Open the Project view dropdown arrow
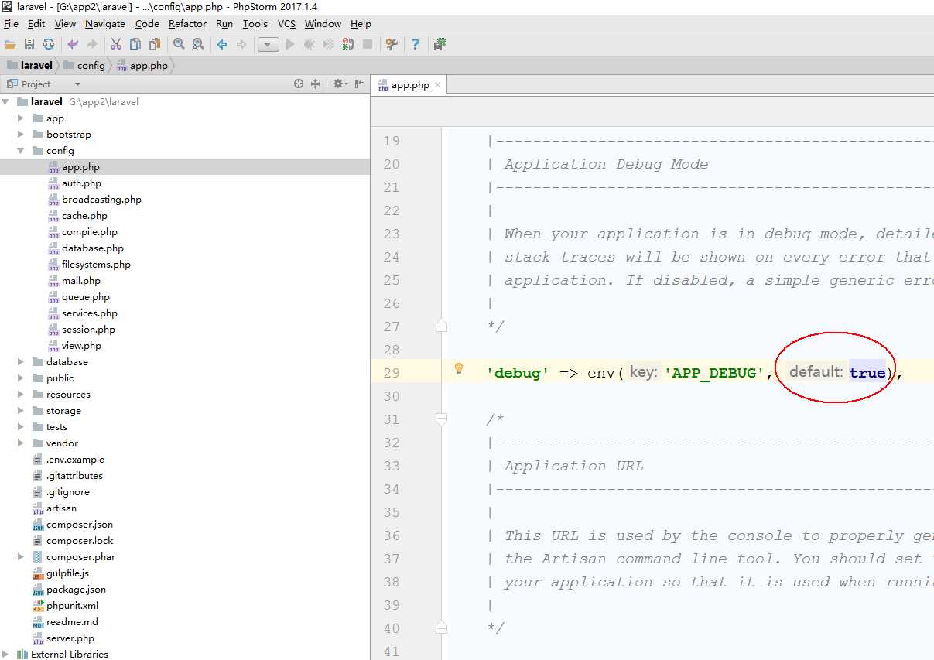The width and height of the screenshot is (934, 660). click(77, 84)
